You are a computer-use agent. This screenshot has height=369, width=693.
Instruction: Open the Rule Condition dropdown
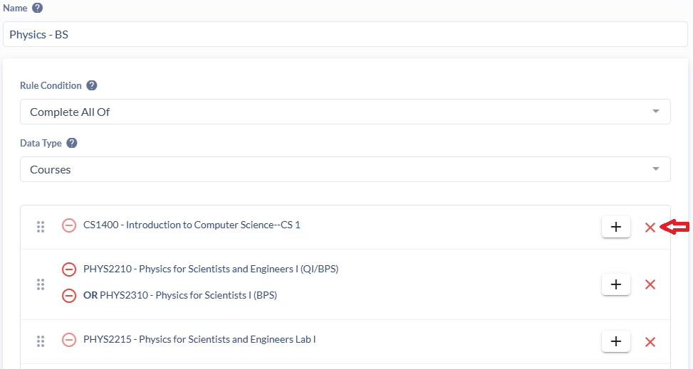(x=345, y=112)
